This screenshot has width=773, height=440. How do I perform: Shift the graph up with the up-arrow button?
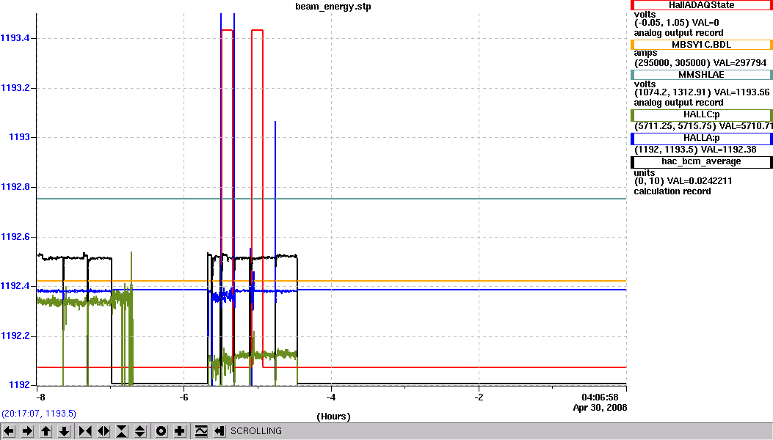click(x=46, y=431)
